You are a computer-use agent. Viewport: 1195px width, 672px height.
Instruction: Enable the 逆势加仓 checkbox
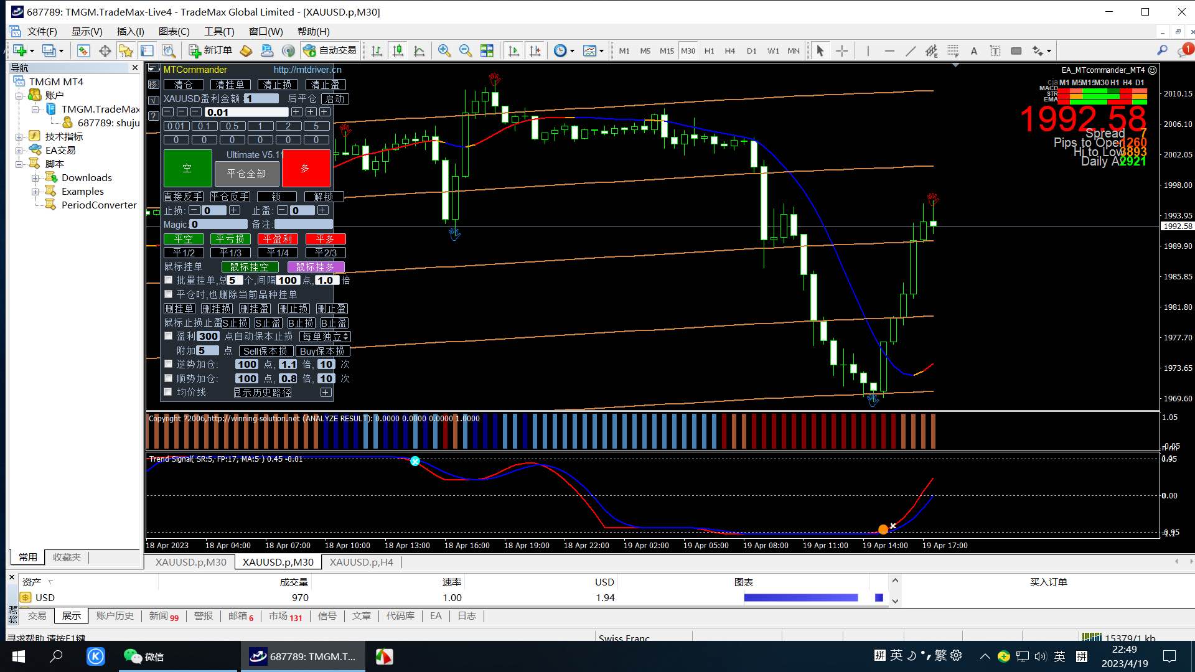pos(168,364)
